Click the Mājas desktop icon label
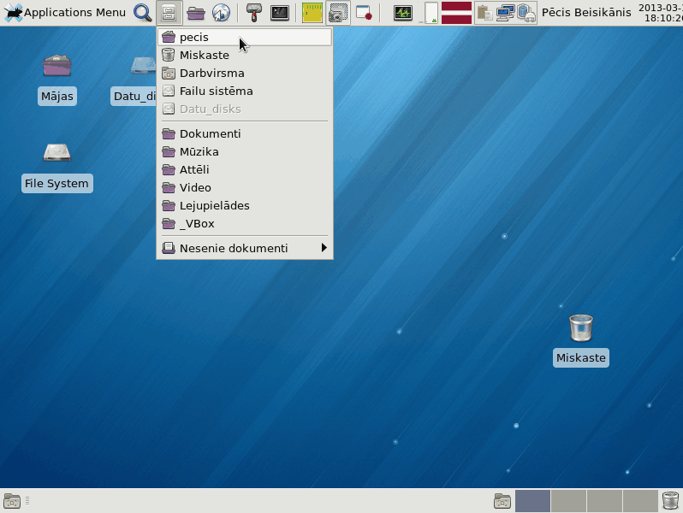This screenshot has width=683, height=513. pos(57,96)
